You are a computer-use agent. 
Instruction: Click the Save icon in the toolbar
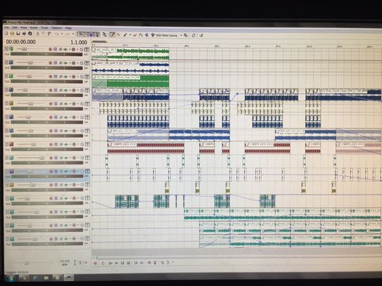click(19, 34)
